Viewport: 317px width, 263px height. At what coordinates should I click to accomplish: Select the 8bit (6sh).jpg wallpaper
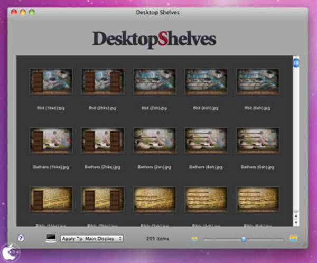tap(257, 81)
